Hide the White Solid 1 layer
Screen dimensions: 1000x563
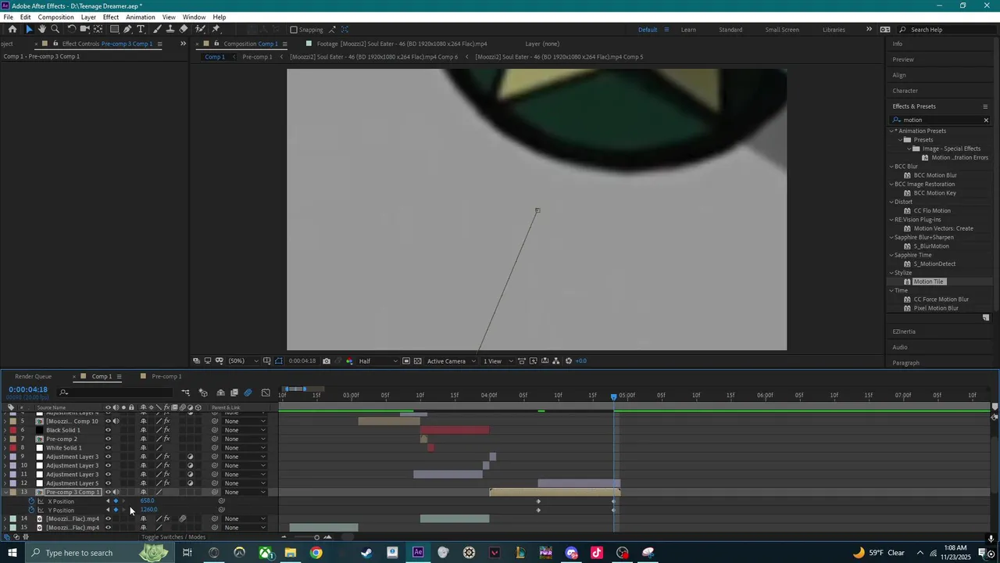[109, 448]
